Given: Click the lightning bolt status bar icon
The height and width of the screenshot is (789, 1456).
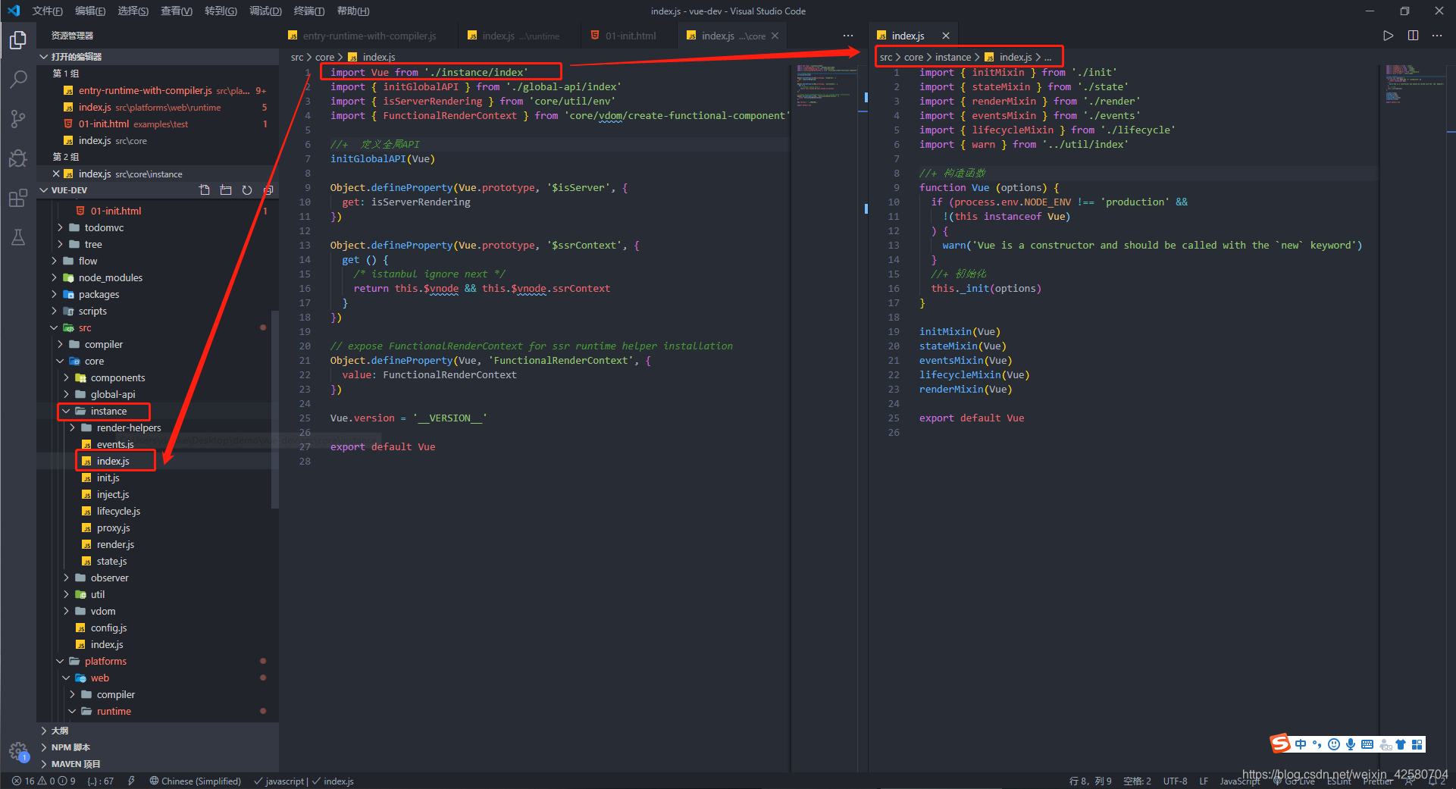Looking at the screenshot, I should (131, 781).
